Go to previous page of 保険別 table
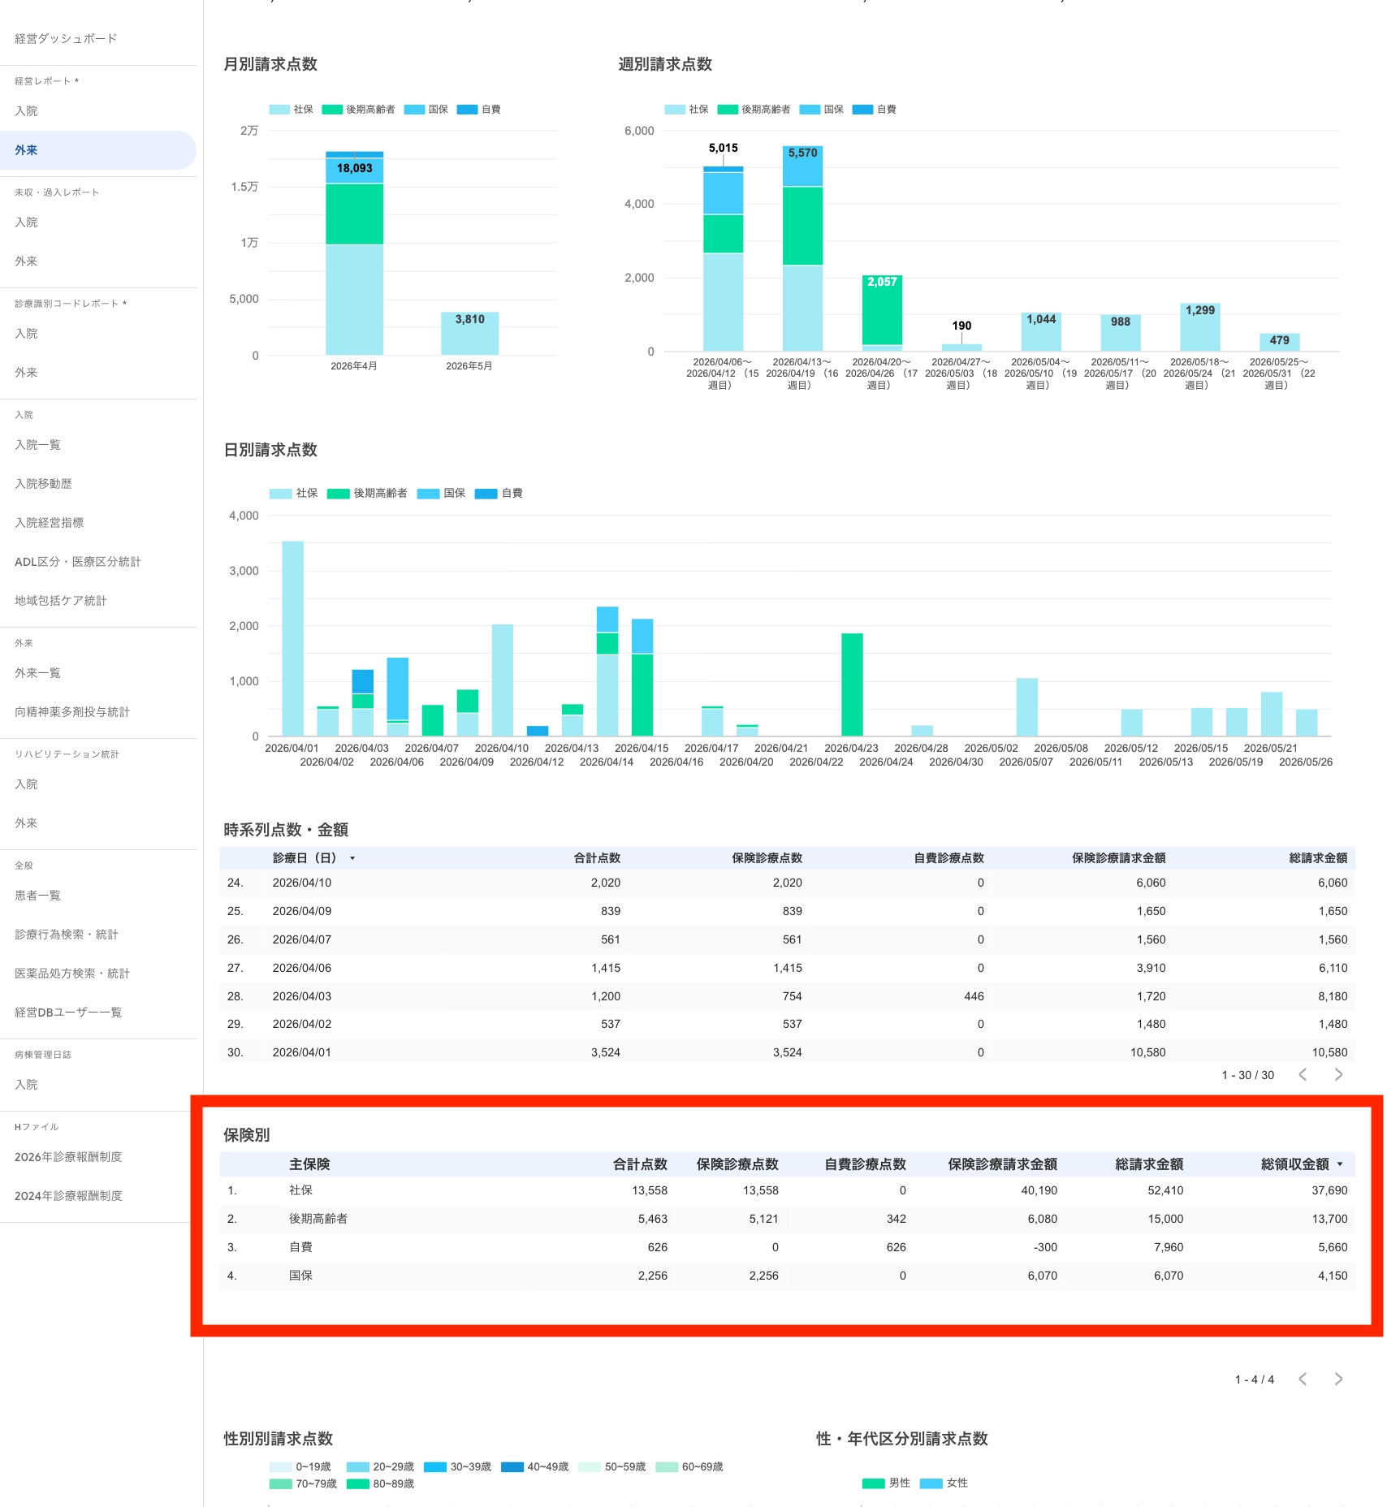Screen dimensions: 1387x1507 (x=1303, y=1379)
